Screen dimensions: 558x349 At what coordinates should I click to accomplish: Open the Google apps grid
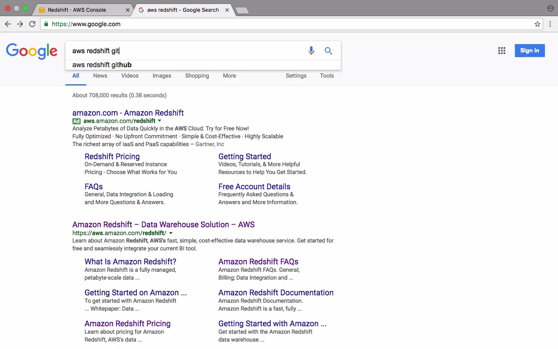pyautogui.click(x=502, y=51)
